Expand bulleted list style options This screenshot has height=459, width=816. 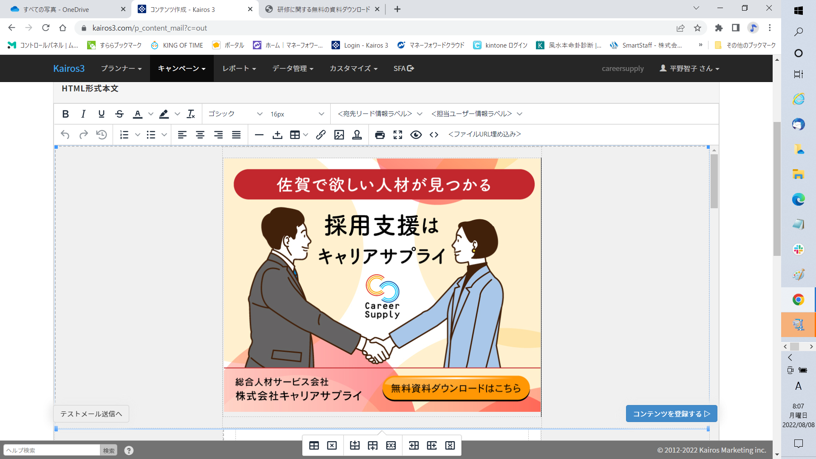pyautogui.click(x=164, y=135)
